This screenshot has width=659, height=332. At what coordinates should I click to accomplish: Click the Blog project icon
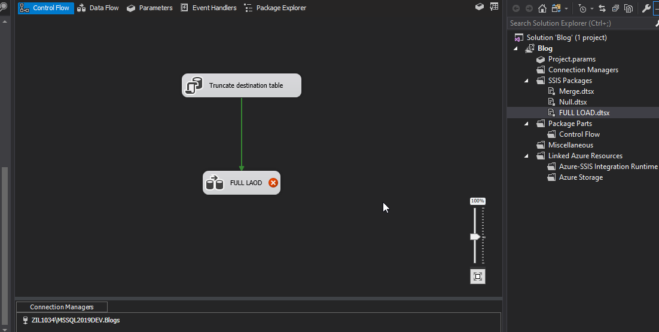coord(530,48)
